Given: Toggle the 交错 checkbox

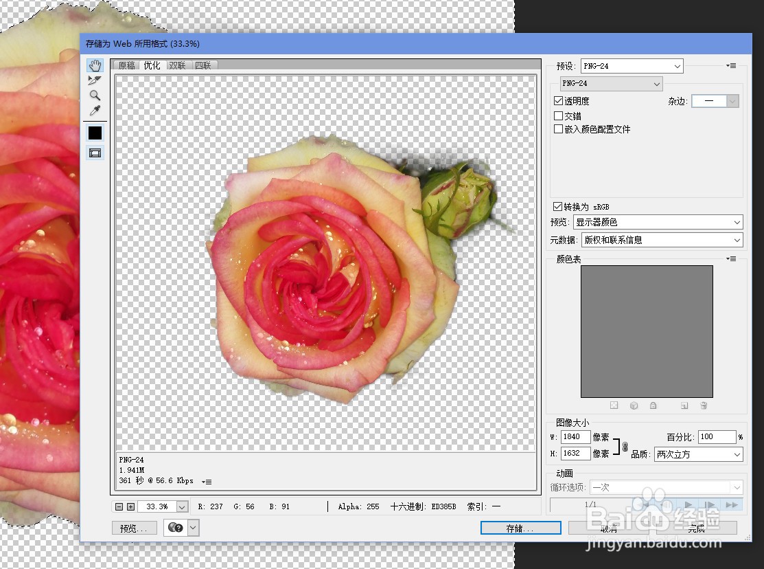Looking at the screenshot, I should tap(558, 115).
